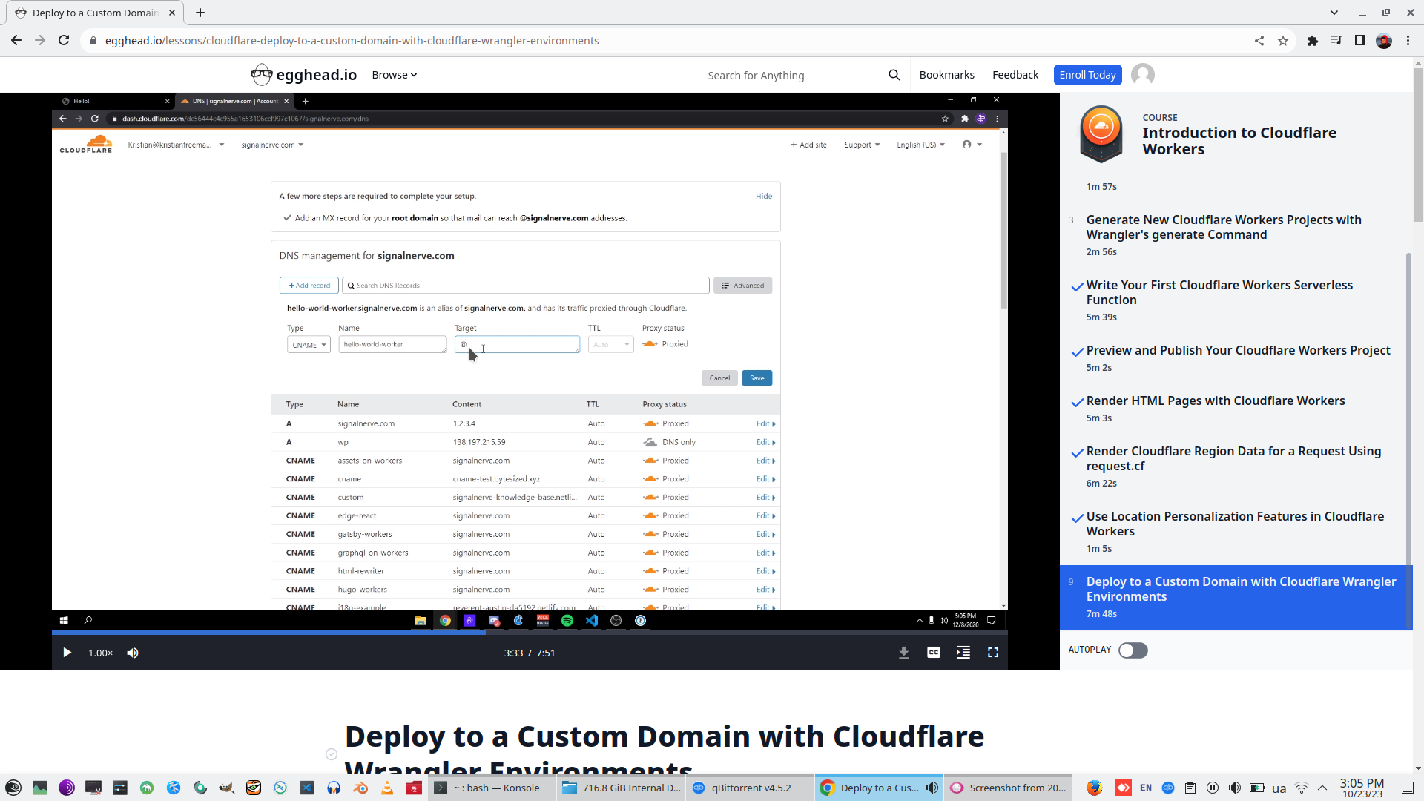Screen dimensions: 1424x801
Task: Open the video transcript sidebar icon
Action: (x=963, y=653)
